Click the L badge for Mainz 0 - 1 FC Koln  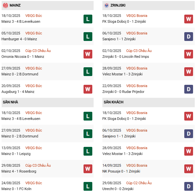pyautogui.click(x=88, y=186)
